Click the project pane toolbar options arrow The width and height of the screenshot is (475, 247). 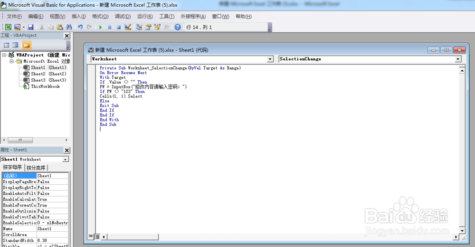point(68,46)
